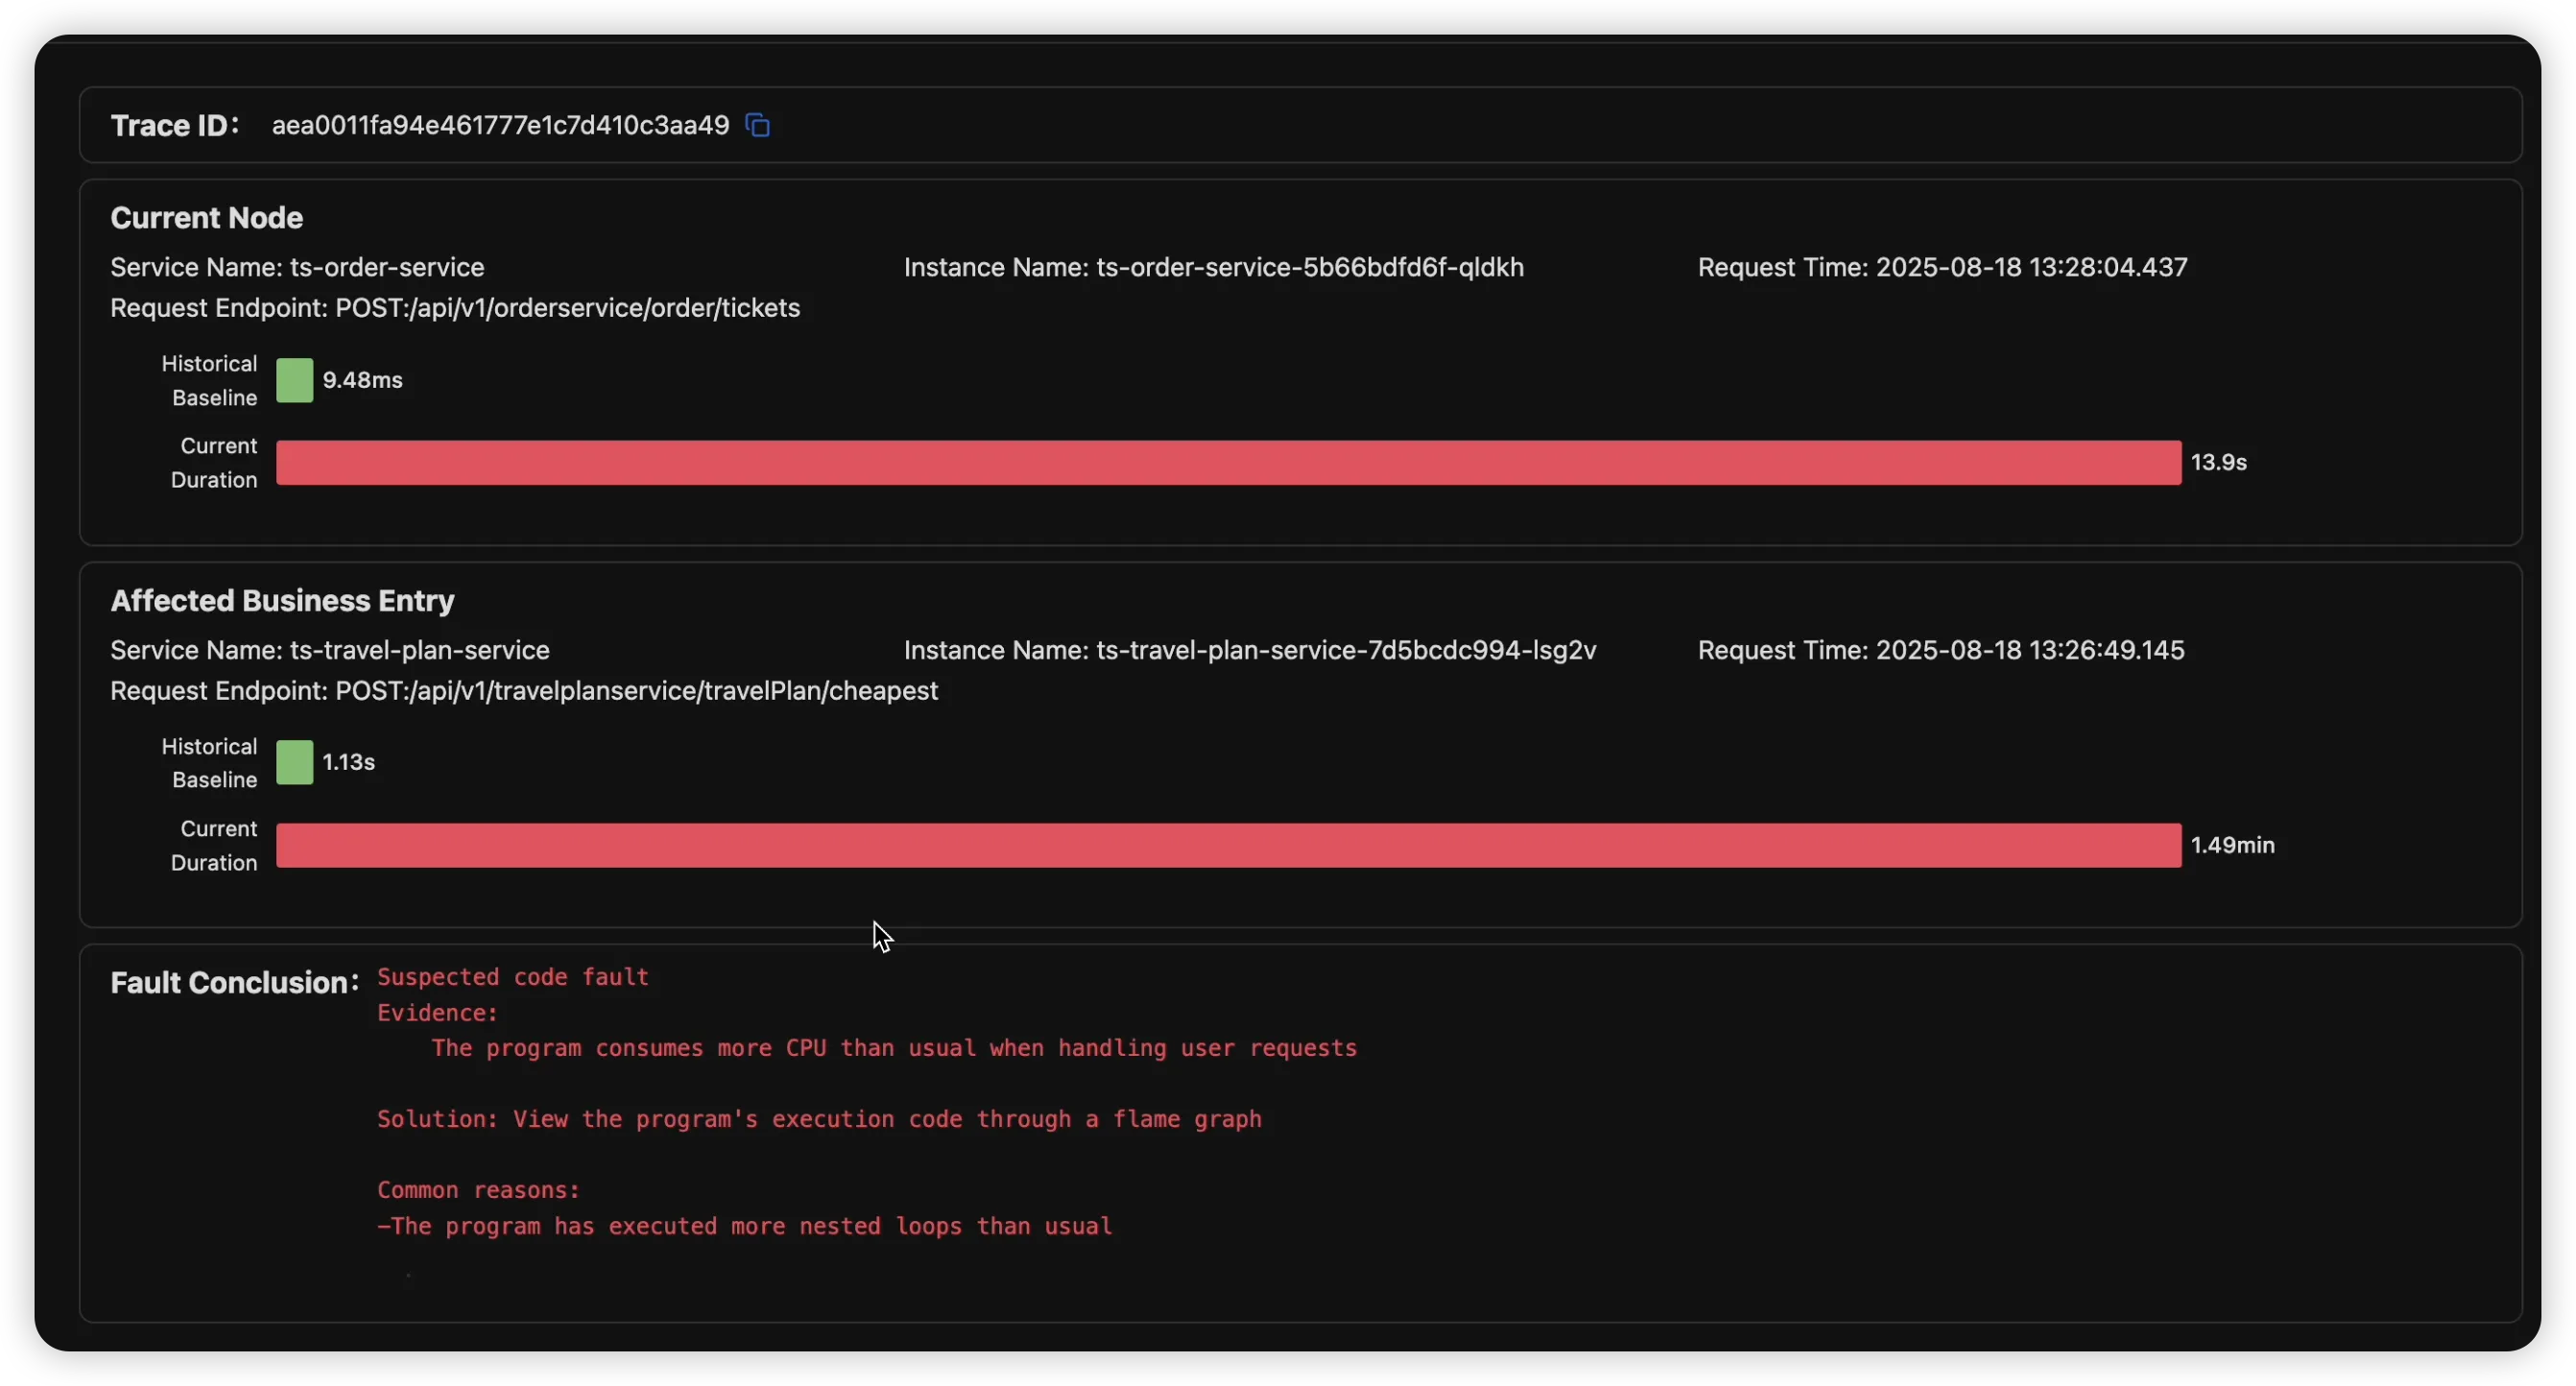Click the 1.49min current duration label

pyautogui.click(x=2232, y=846)
